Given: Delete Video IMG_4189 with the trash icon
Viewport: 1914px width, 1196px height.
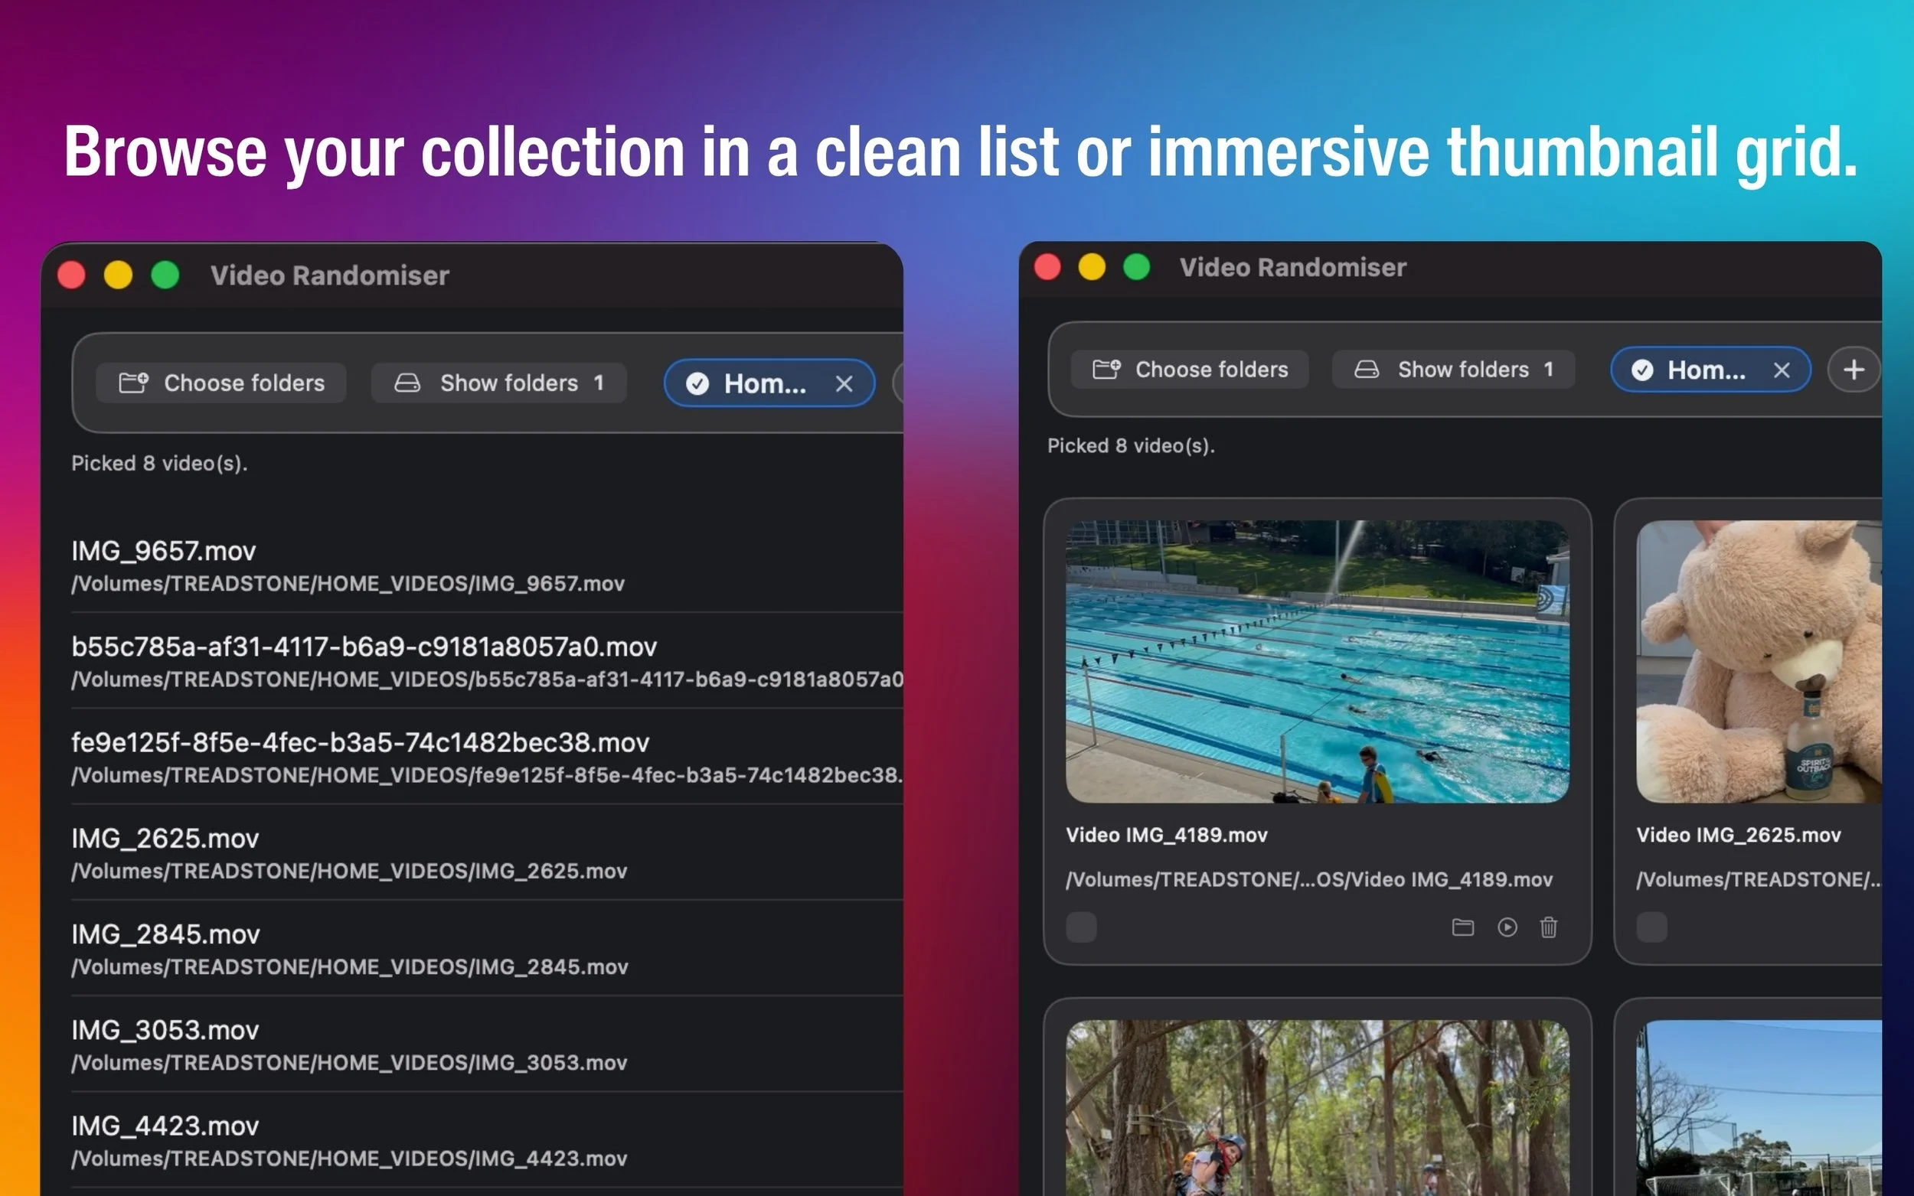Looking at the screenshot, I should pos(1549,927).
